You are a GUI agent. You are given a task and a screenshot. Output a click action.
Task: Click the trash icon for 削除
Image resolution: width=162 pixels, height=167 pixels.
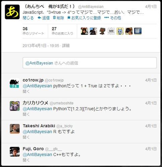coord(54,18)
